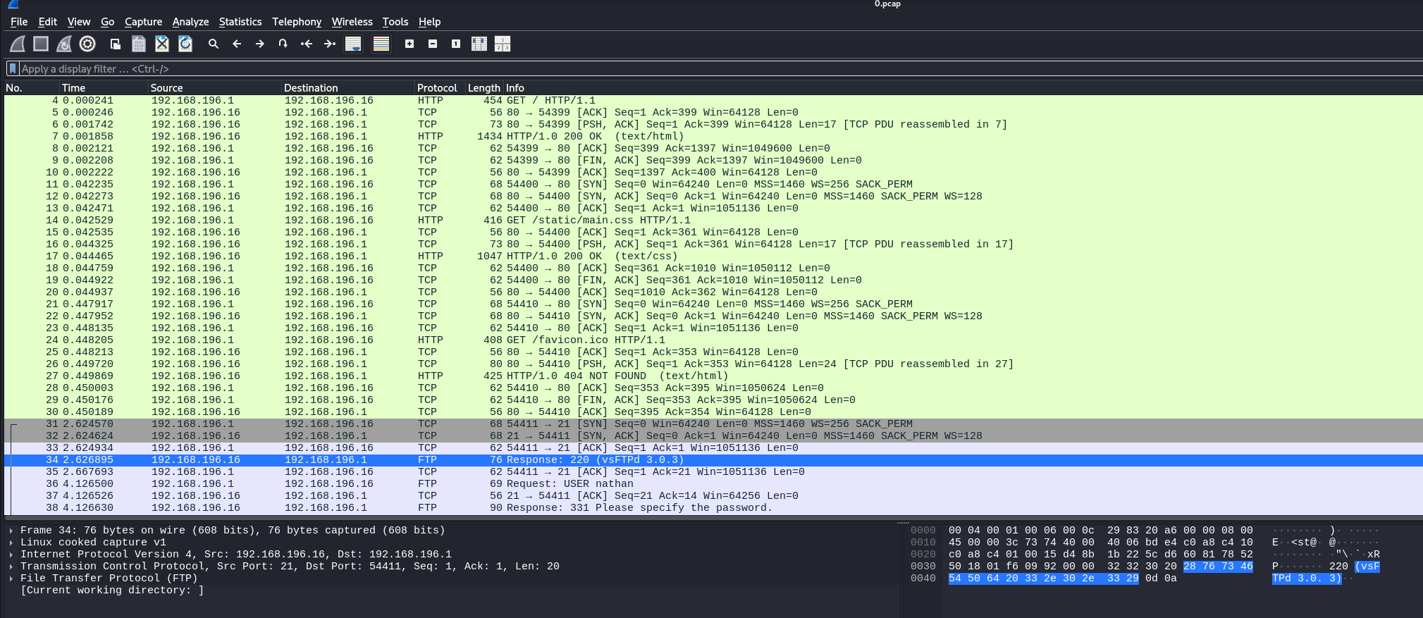Viewport: 1423px width, 618px height.
Task: Select packet 27 404 NOT FOUND
Action: pos(713,376)
